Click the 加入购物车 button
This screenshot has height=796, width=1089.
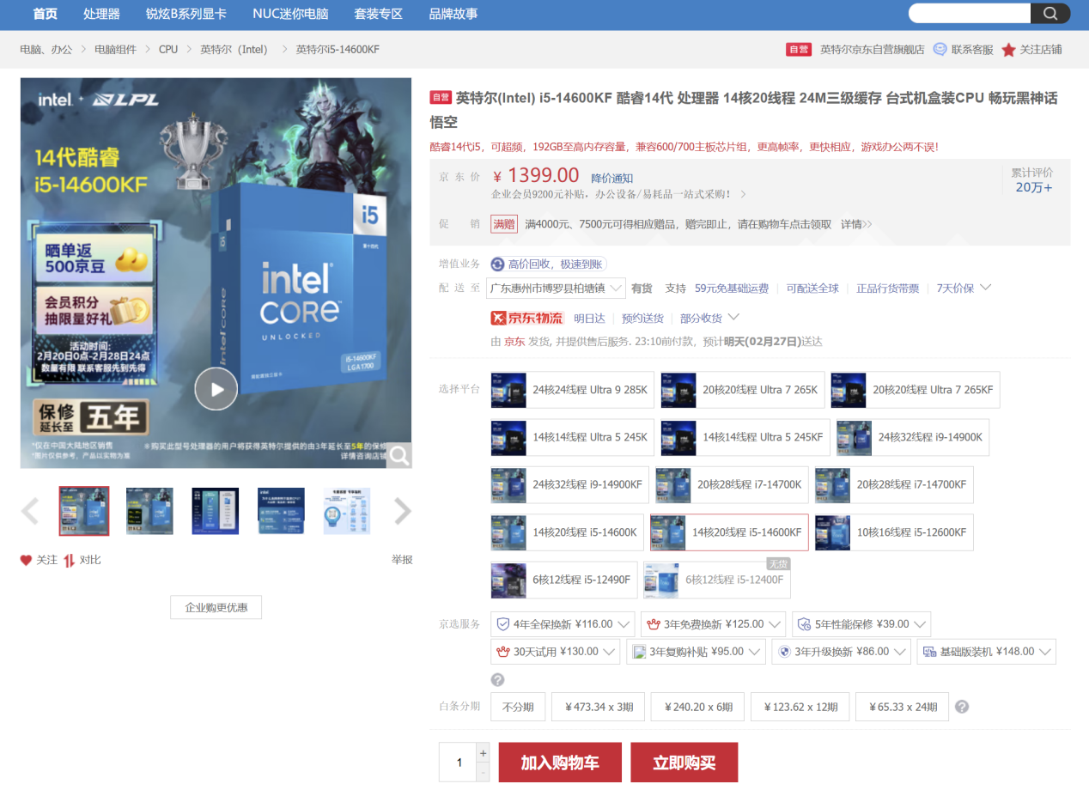point(560,763)
